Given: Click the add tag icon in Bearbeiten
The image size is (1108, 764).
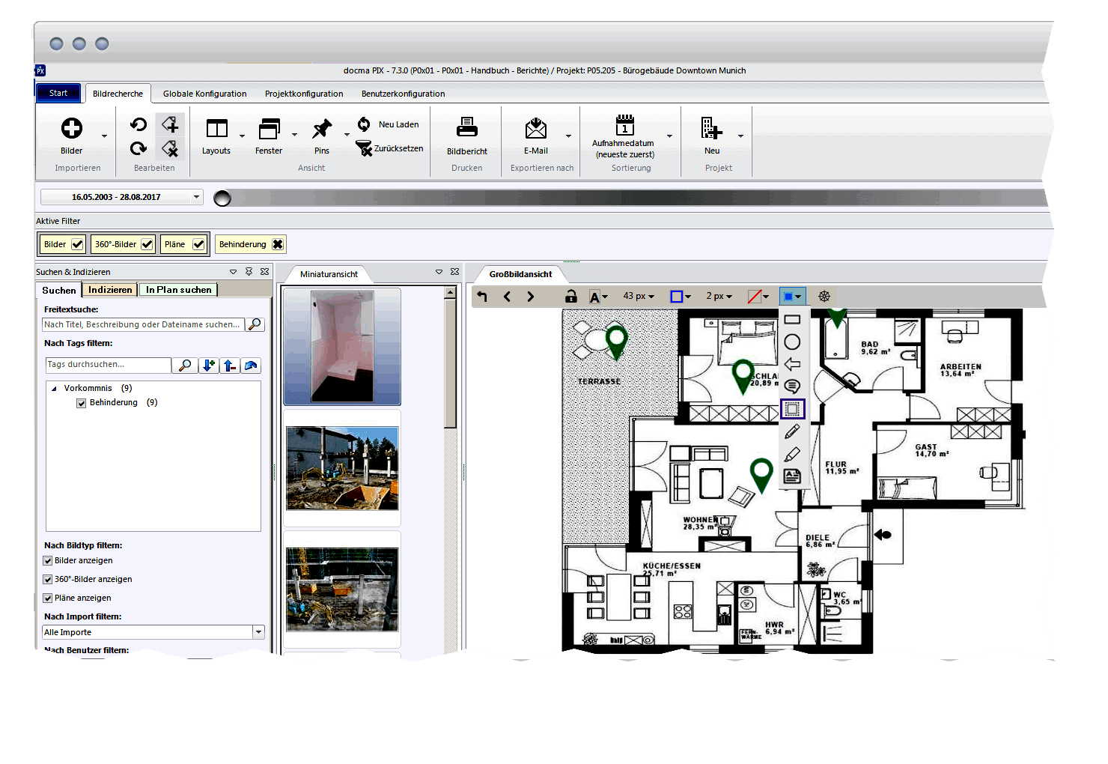Looking at the screenshot, I should click(170, 124).
